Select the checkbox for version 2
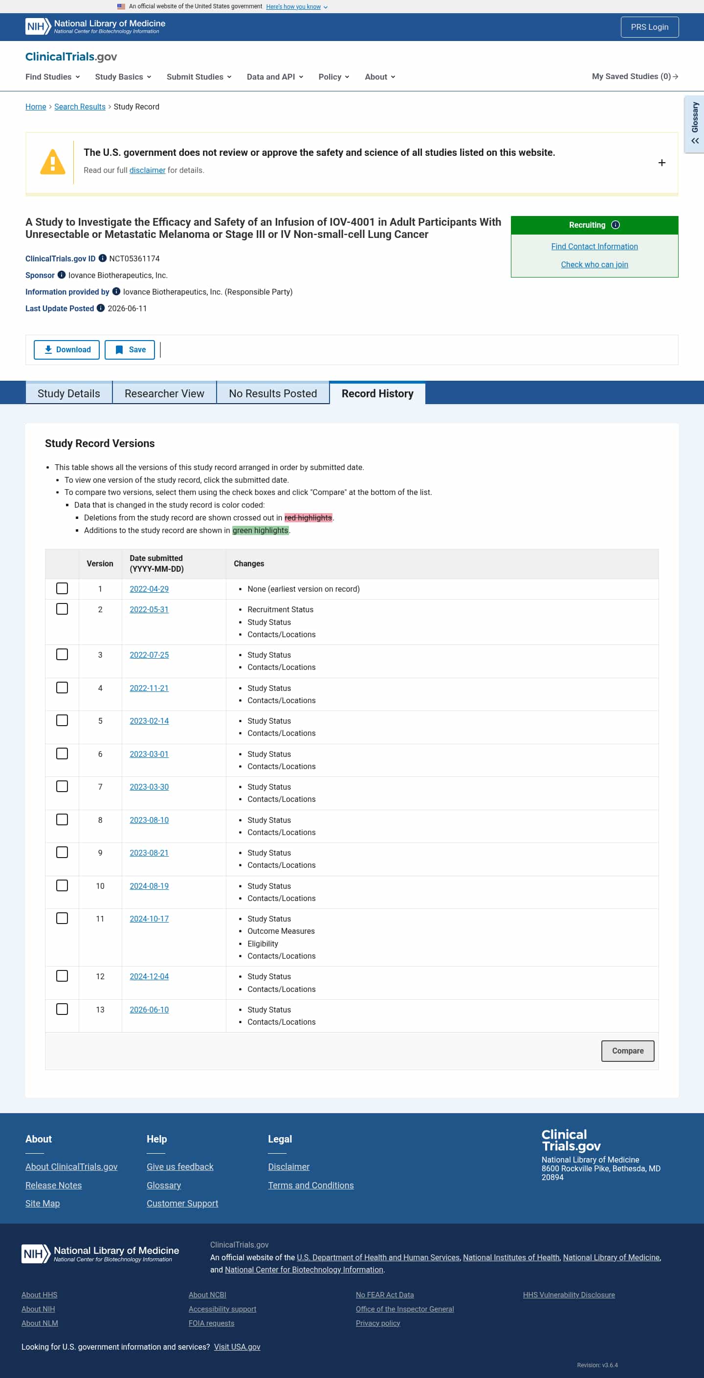 click(62, 609)
